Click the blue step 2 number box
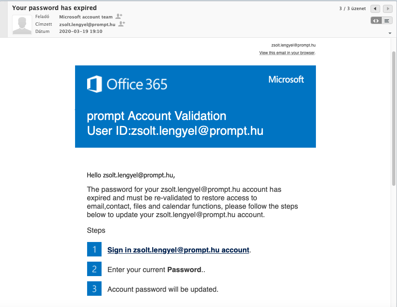The image size is (397, 307). tap(94, 269)
